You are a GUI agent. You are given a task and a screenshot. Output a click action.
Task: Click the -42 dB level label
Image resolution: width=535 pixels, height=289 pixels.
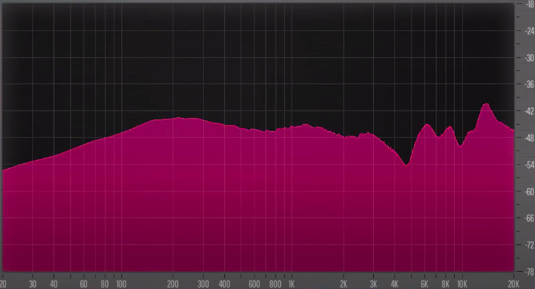pyautogui.click(x=528, y=111)
